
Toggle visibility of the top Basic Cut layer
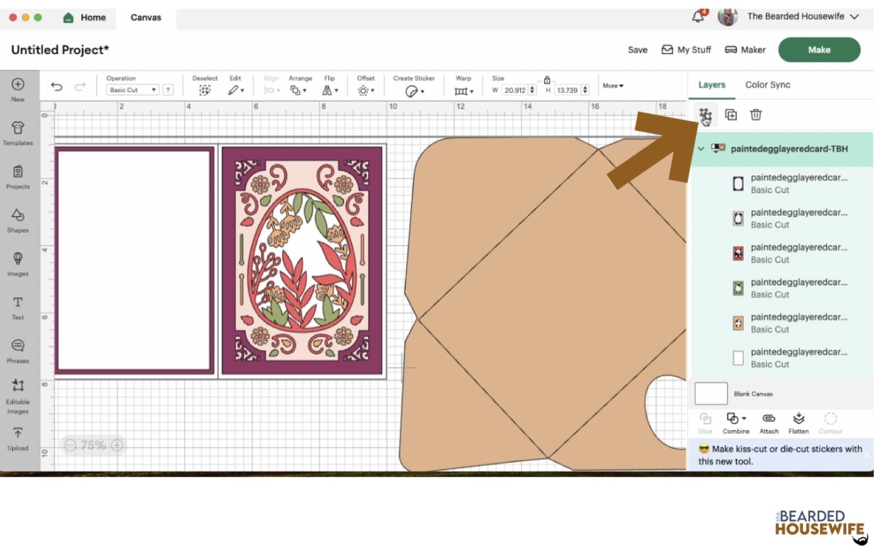(x=738, y=183)
